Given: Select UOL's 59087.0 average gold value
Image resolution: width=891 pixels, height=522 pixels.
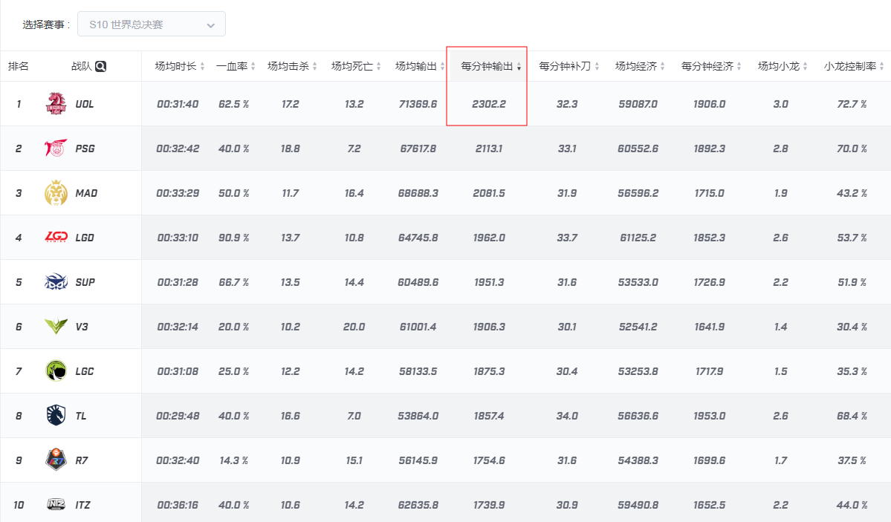Looking at the screenshot, I should point(638,105).
